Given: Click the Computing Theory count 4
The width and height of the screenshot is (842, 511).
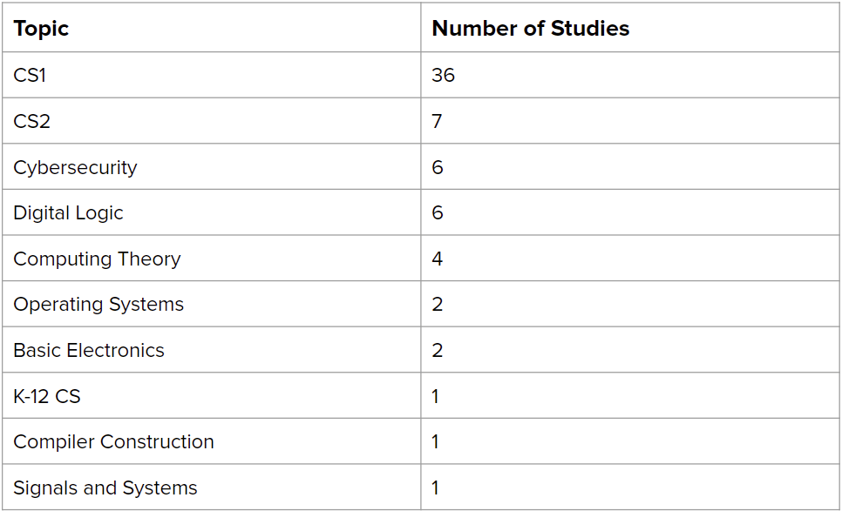Looking at the screenshot, I should (438, 259).
